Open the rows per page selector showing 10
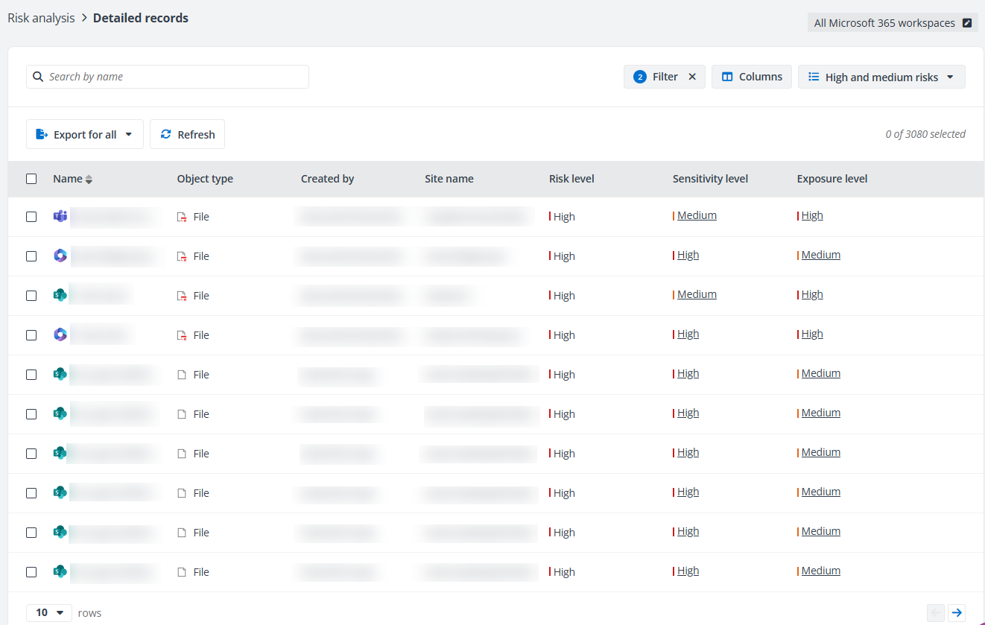The width and height of the screenshot is (985, 625). click(48, 612)
